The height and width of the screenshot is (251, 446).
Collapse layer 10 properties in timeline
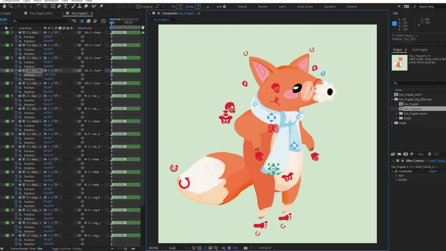pyautogui.click(x=4, y=121)
